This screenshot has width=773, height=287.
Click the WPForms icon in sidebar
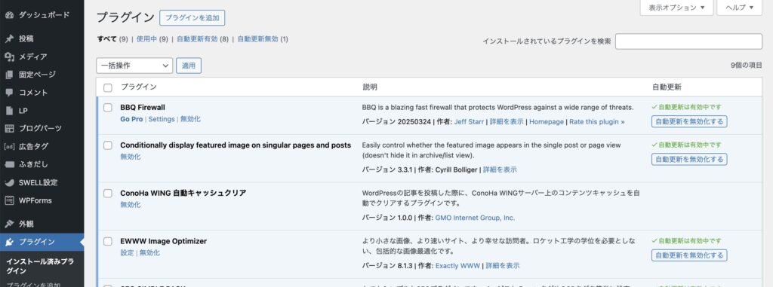click(9, 200)
